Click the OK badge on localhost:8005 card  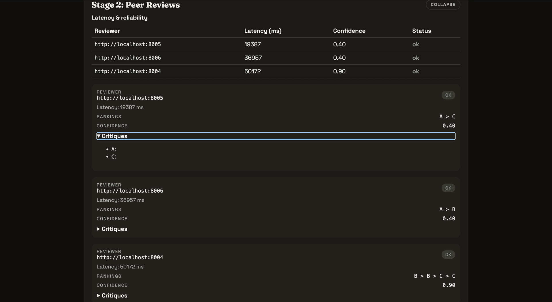(x=448, y=95)
